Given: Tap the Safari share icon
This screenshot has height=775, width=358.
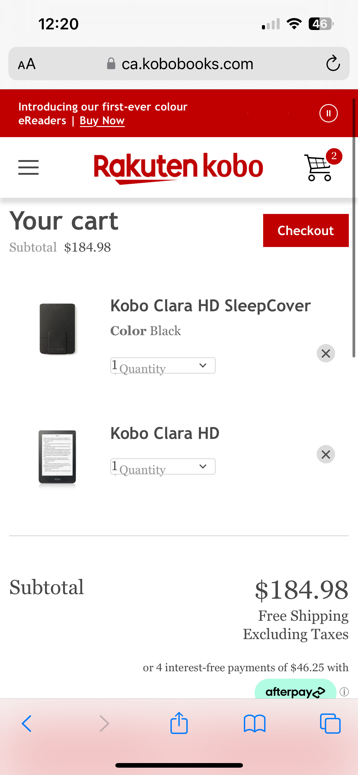Looking at the screenshot, I should [x=179, y=723].
